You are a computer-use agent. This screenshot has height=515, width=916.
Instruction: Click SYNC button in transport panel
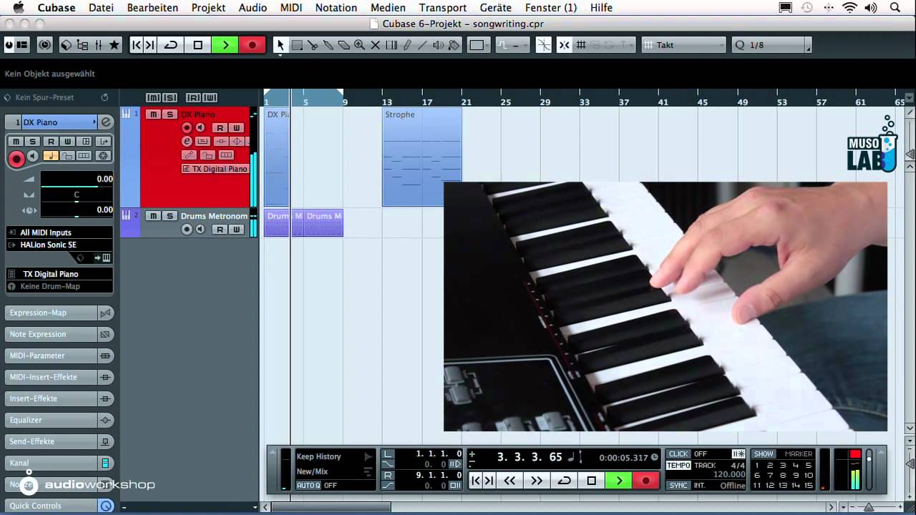coord(678,486)
